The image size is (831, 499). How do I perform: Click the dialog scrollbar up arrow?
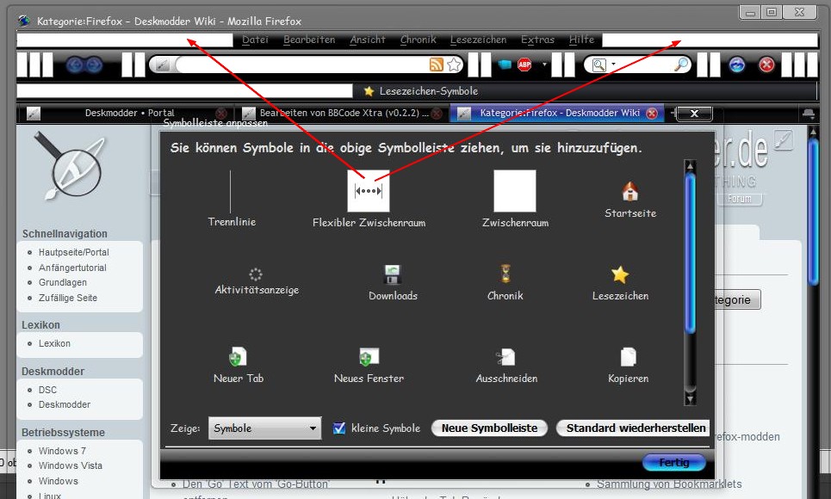[690, 166]
